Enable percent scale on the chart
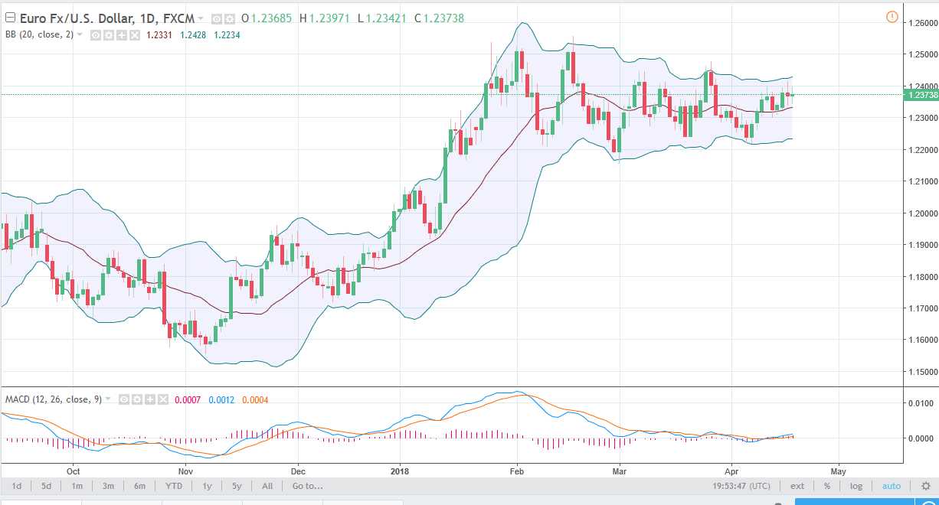Image resolution: width=939 pixels, height=505 pixels. [x=826, y=485]
